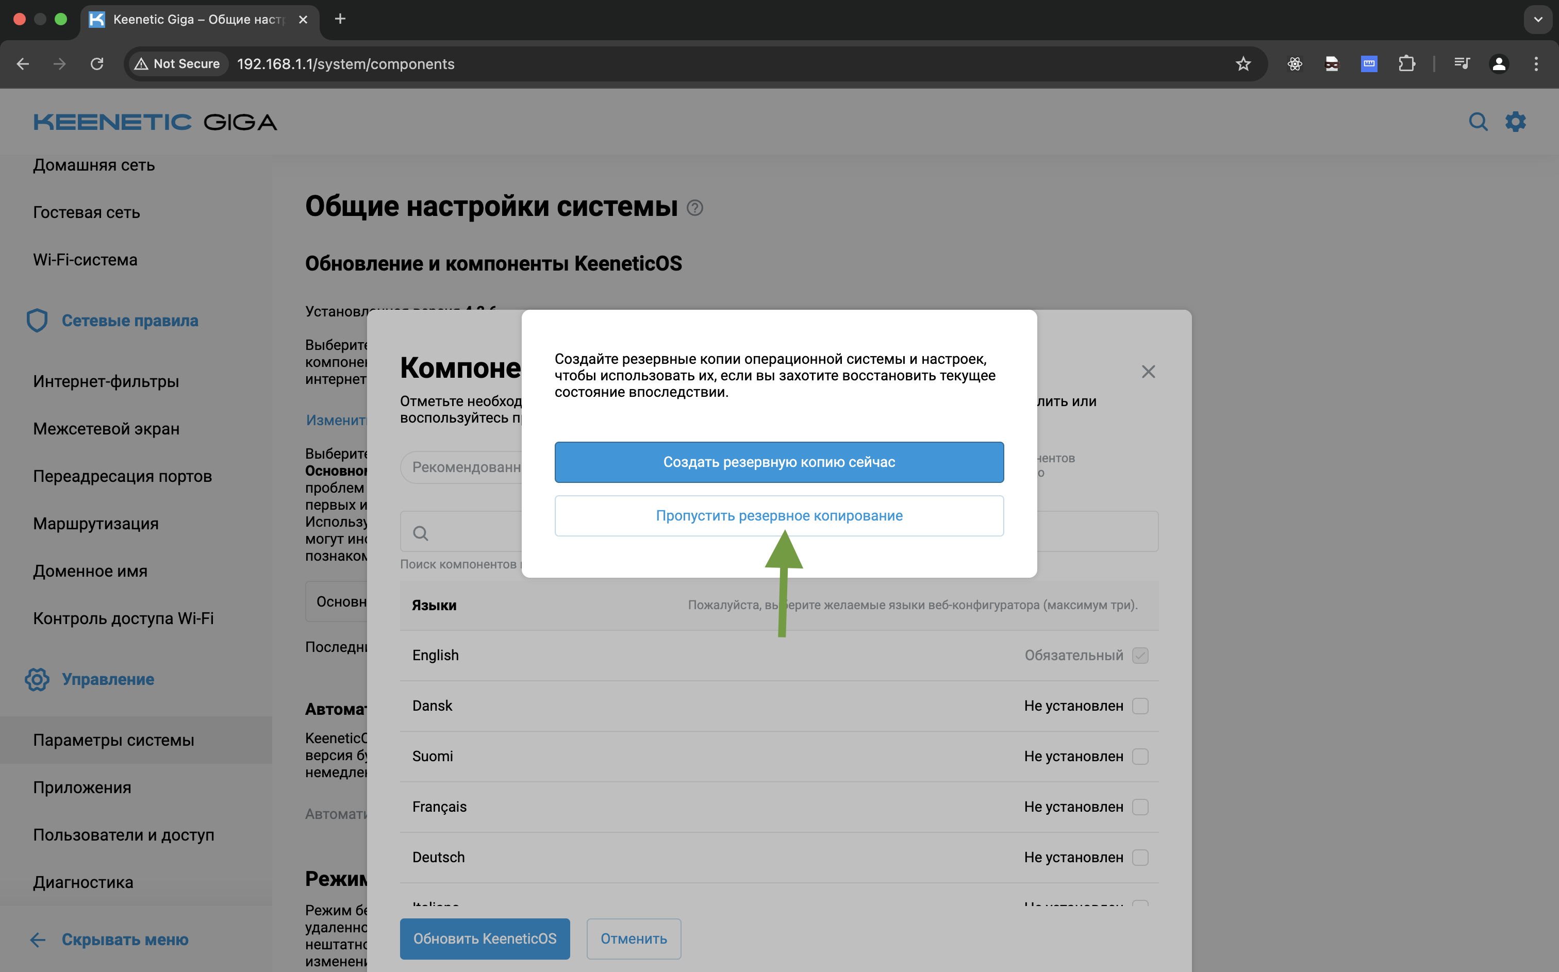
Task: Click shield icon next to Сетевые правила
Action: 37,320
